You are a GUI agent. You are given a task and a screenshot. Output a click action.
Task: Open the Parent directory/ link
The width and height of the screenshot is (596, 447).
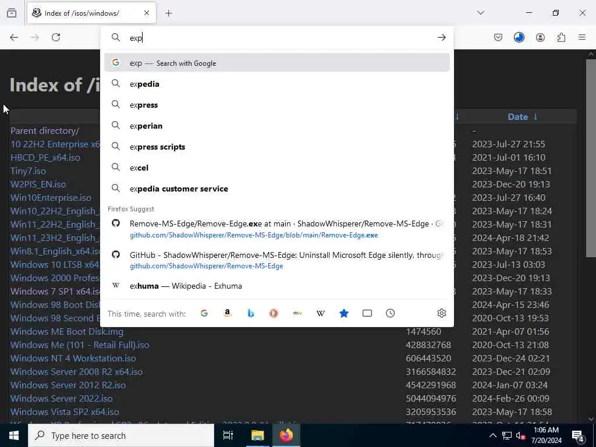(44, 131)
